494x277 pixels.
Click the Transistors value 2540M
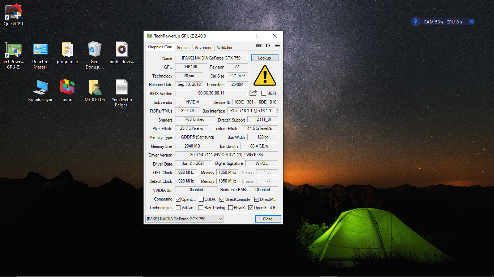click(x=238, y=84)
